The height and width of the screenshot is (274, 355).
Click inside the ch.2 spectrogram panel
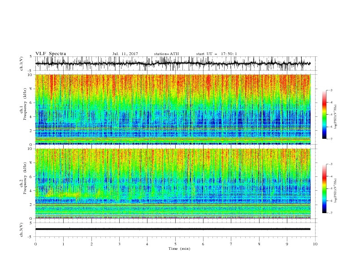tap(173, 184)
